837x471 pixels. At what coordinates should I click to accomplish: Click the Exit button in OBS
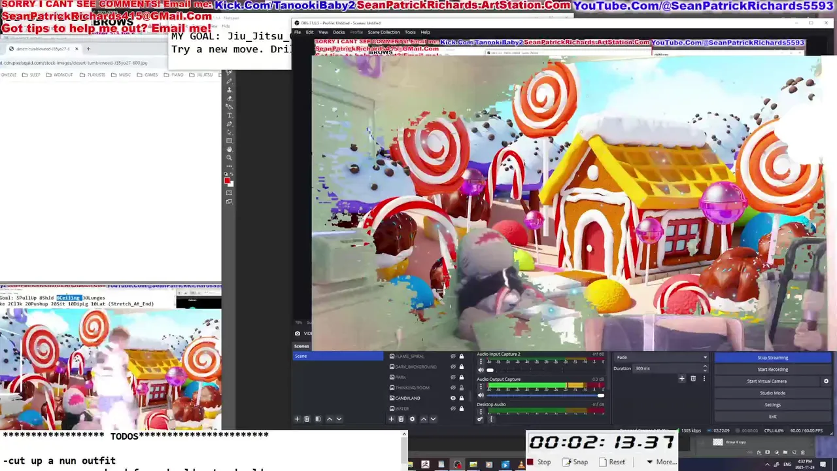(773, 417)
